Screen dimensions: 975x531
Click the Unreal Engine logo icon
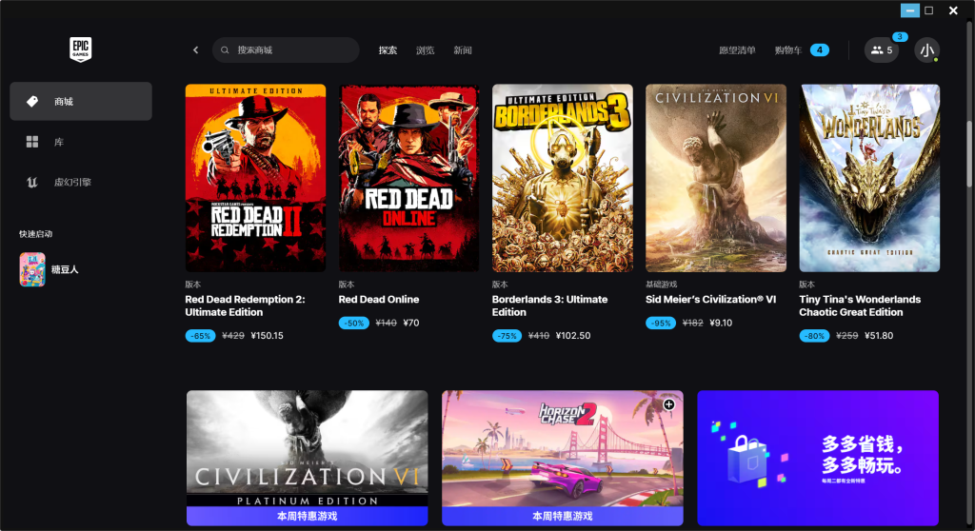[x=32, y=182]
